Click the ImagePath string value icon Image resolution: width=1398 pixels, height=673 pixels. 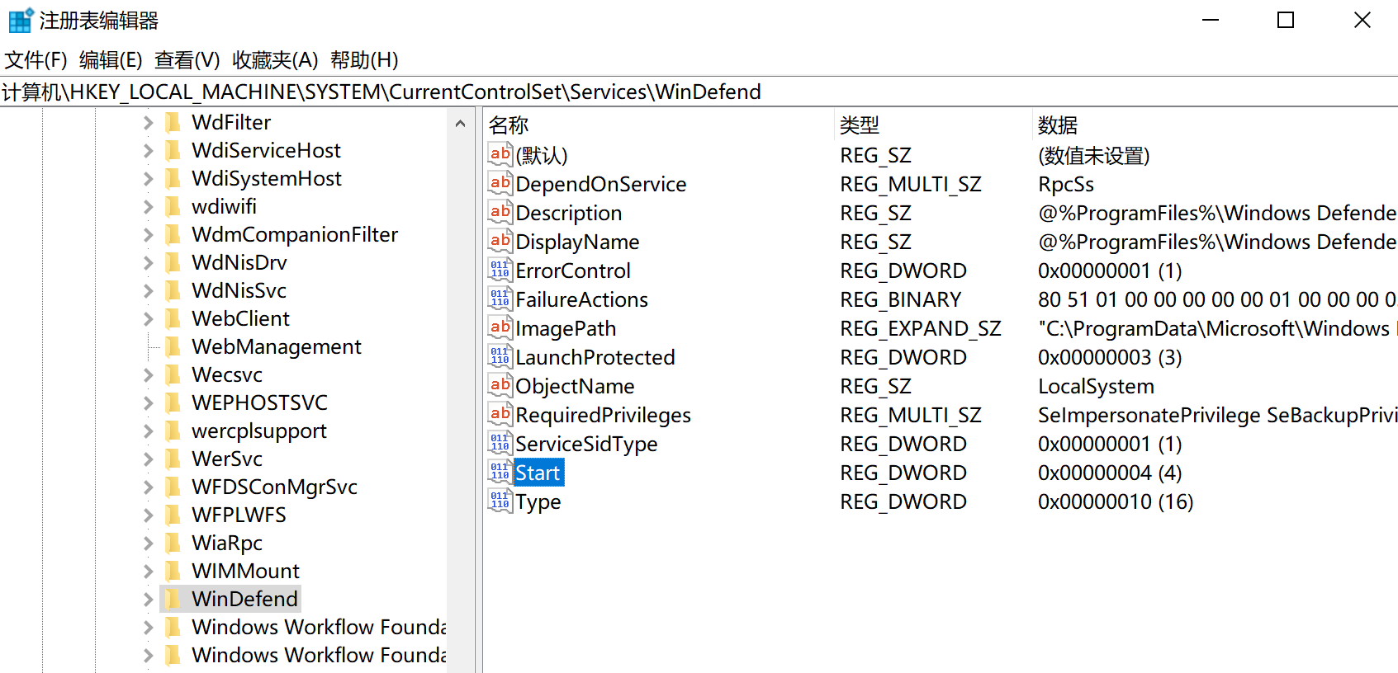pyautogui.click(x=500, y=328)
